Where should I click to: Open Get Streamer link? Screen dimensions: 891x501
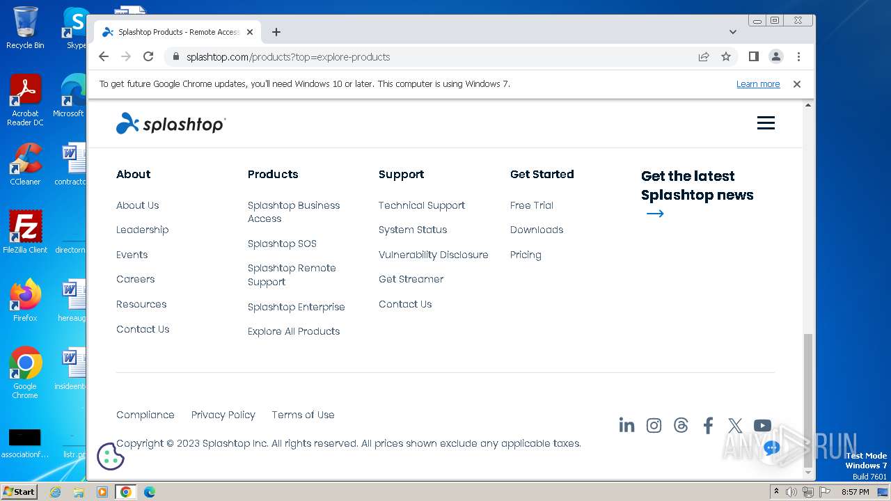pos(411,279)
